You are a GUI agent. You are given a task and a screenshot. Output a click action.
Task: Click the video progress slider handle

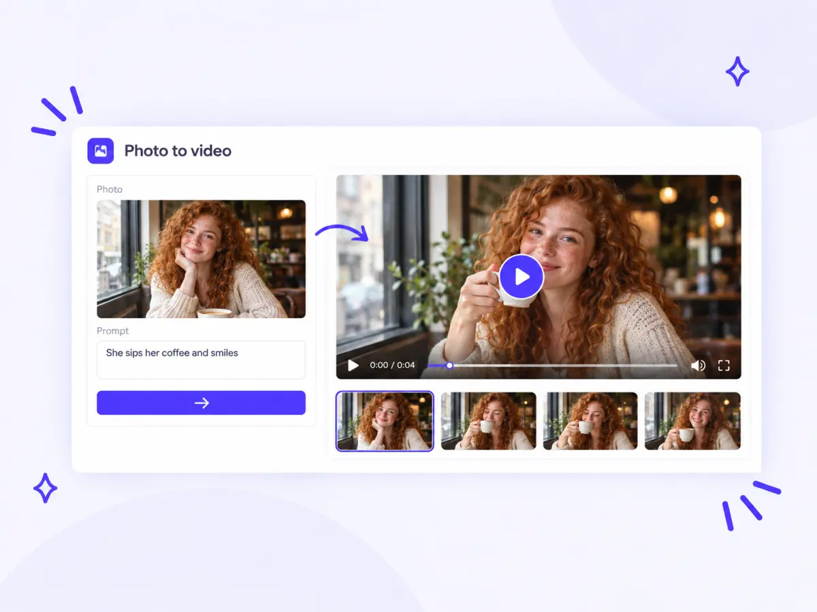449,366
